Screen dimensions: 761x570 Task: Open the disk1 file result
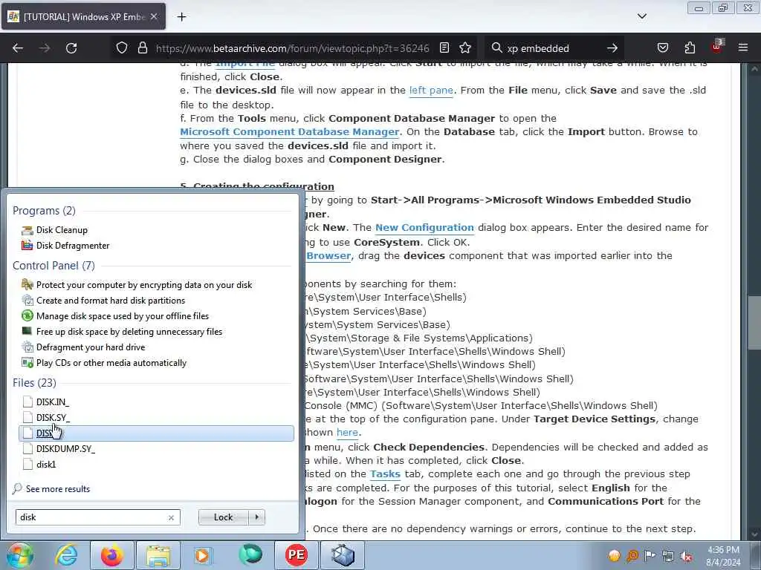(x=46, y=465)
